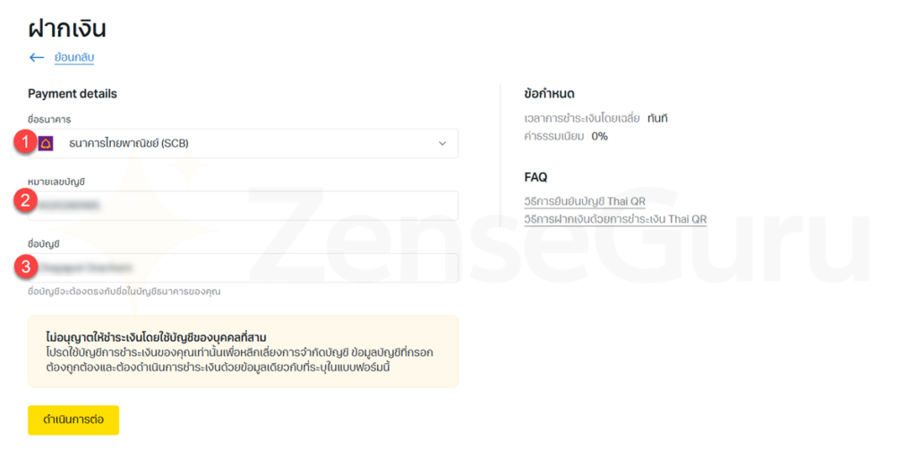Screen dimensions: 917x457
Task: Open the ธนาคารไทยพาณิชย์ (SCB) selector
Action: click(244, 144)
